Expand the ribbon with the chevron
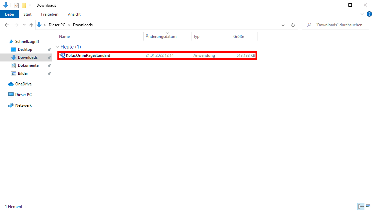The width and height of the screenshot is (372, 210). pos(362,14)
